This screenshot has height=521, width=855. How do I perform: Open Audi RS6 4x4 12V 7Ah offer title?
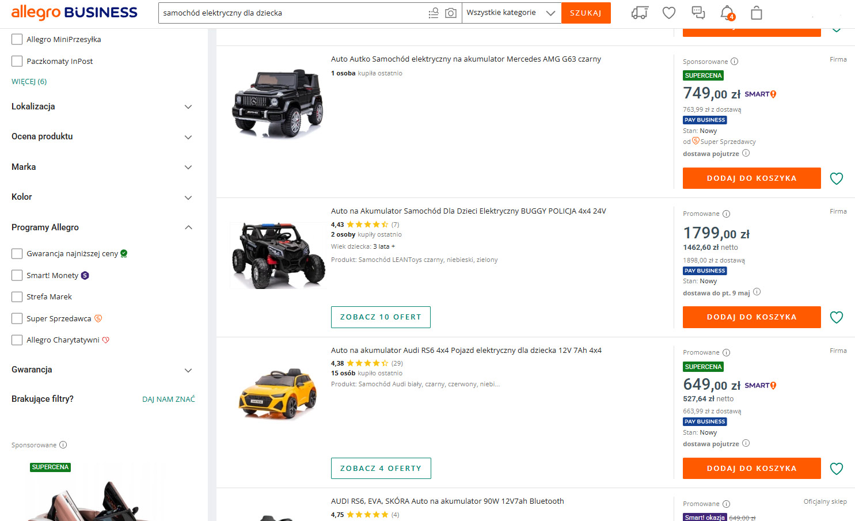(x=466, y=351)
